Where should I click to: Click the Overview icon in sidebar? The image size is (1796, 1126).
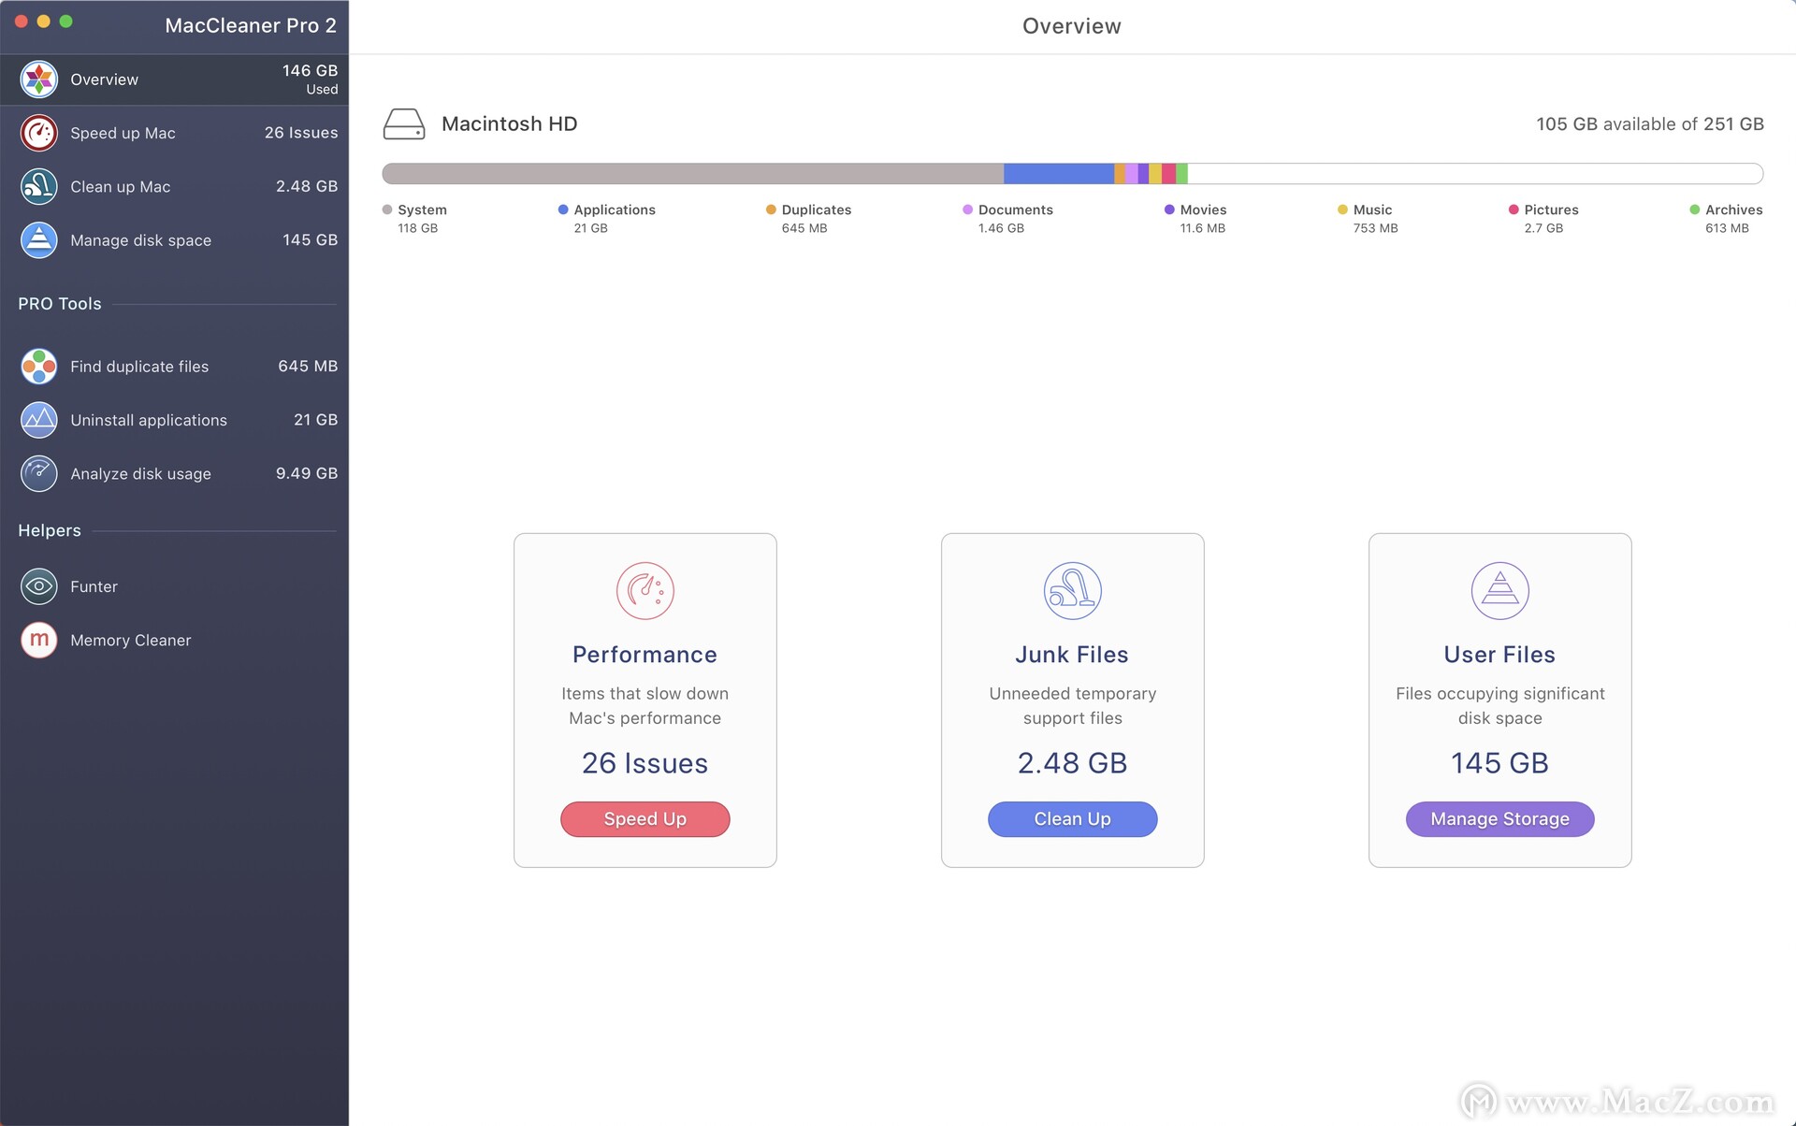39,78
